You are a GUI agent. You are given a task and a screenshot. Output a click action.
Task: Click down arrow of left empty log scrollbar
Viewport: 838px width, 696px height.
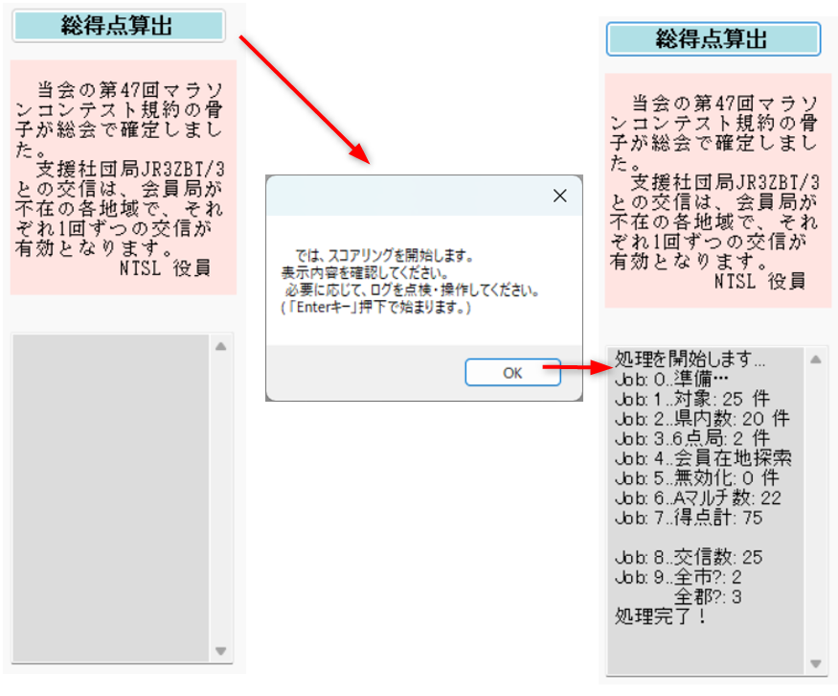pos(221,651)
